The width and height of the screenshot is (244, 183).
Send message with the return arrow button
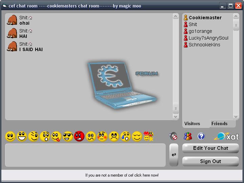coord(174,155)
